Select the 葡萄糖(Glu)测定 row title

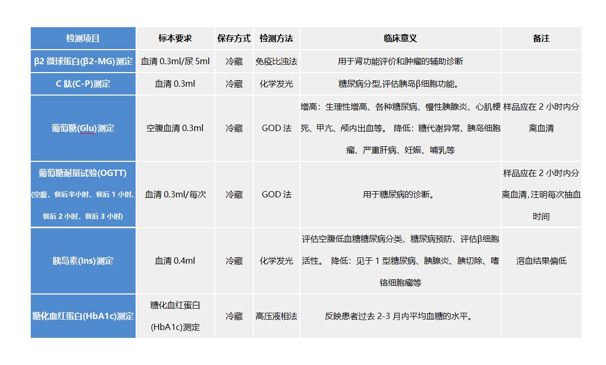(83, 128)
